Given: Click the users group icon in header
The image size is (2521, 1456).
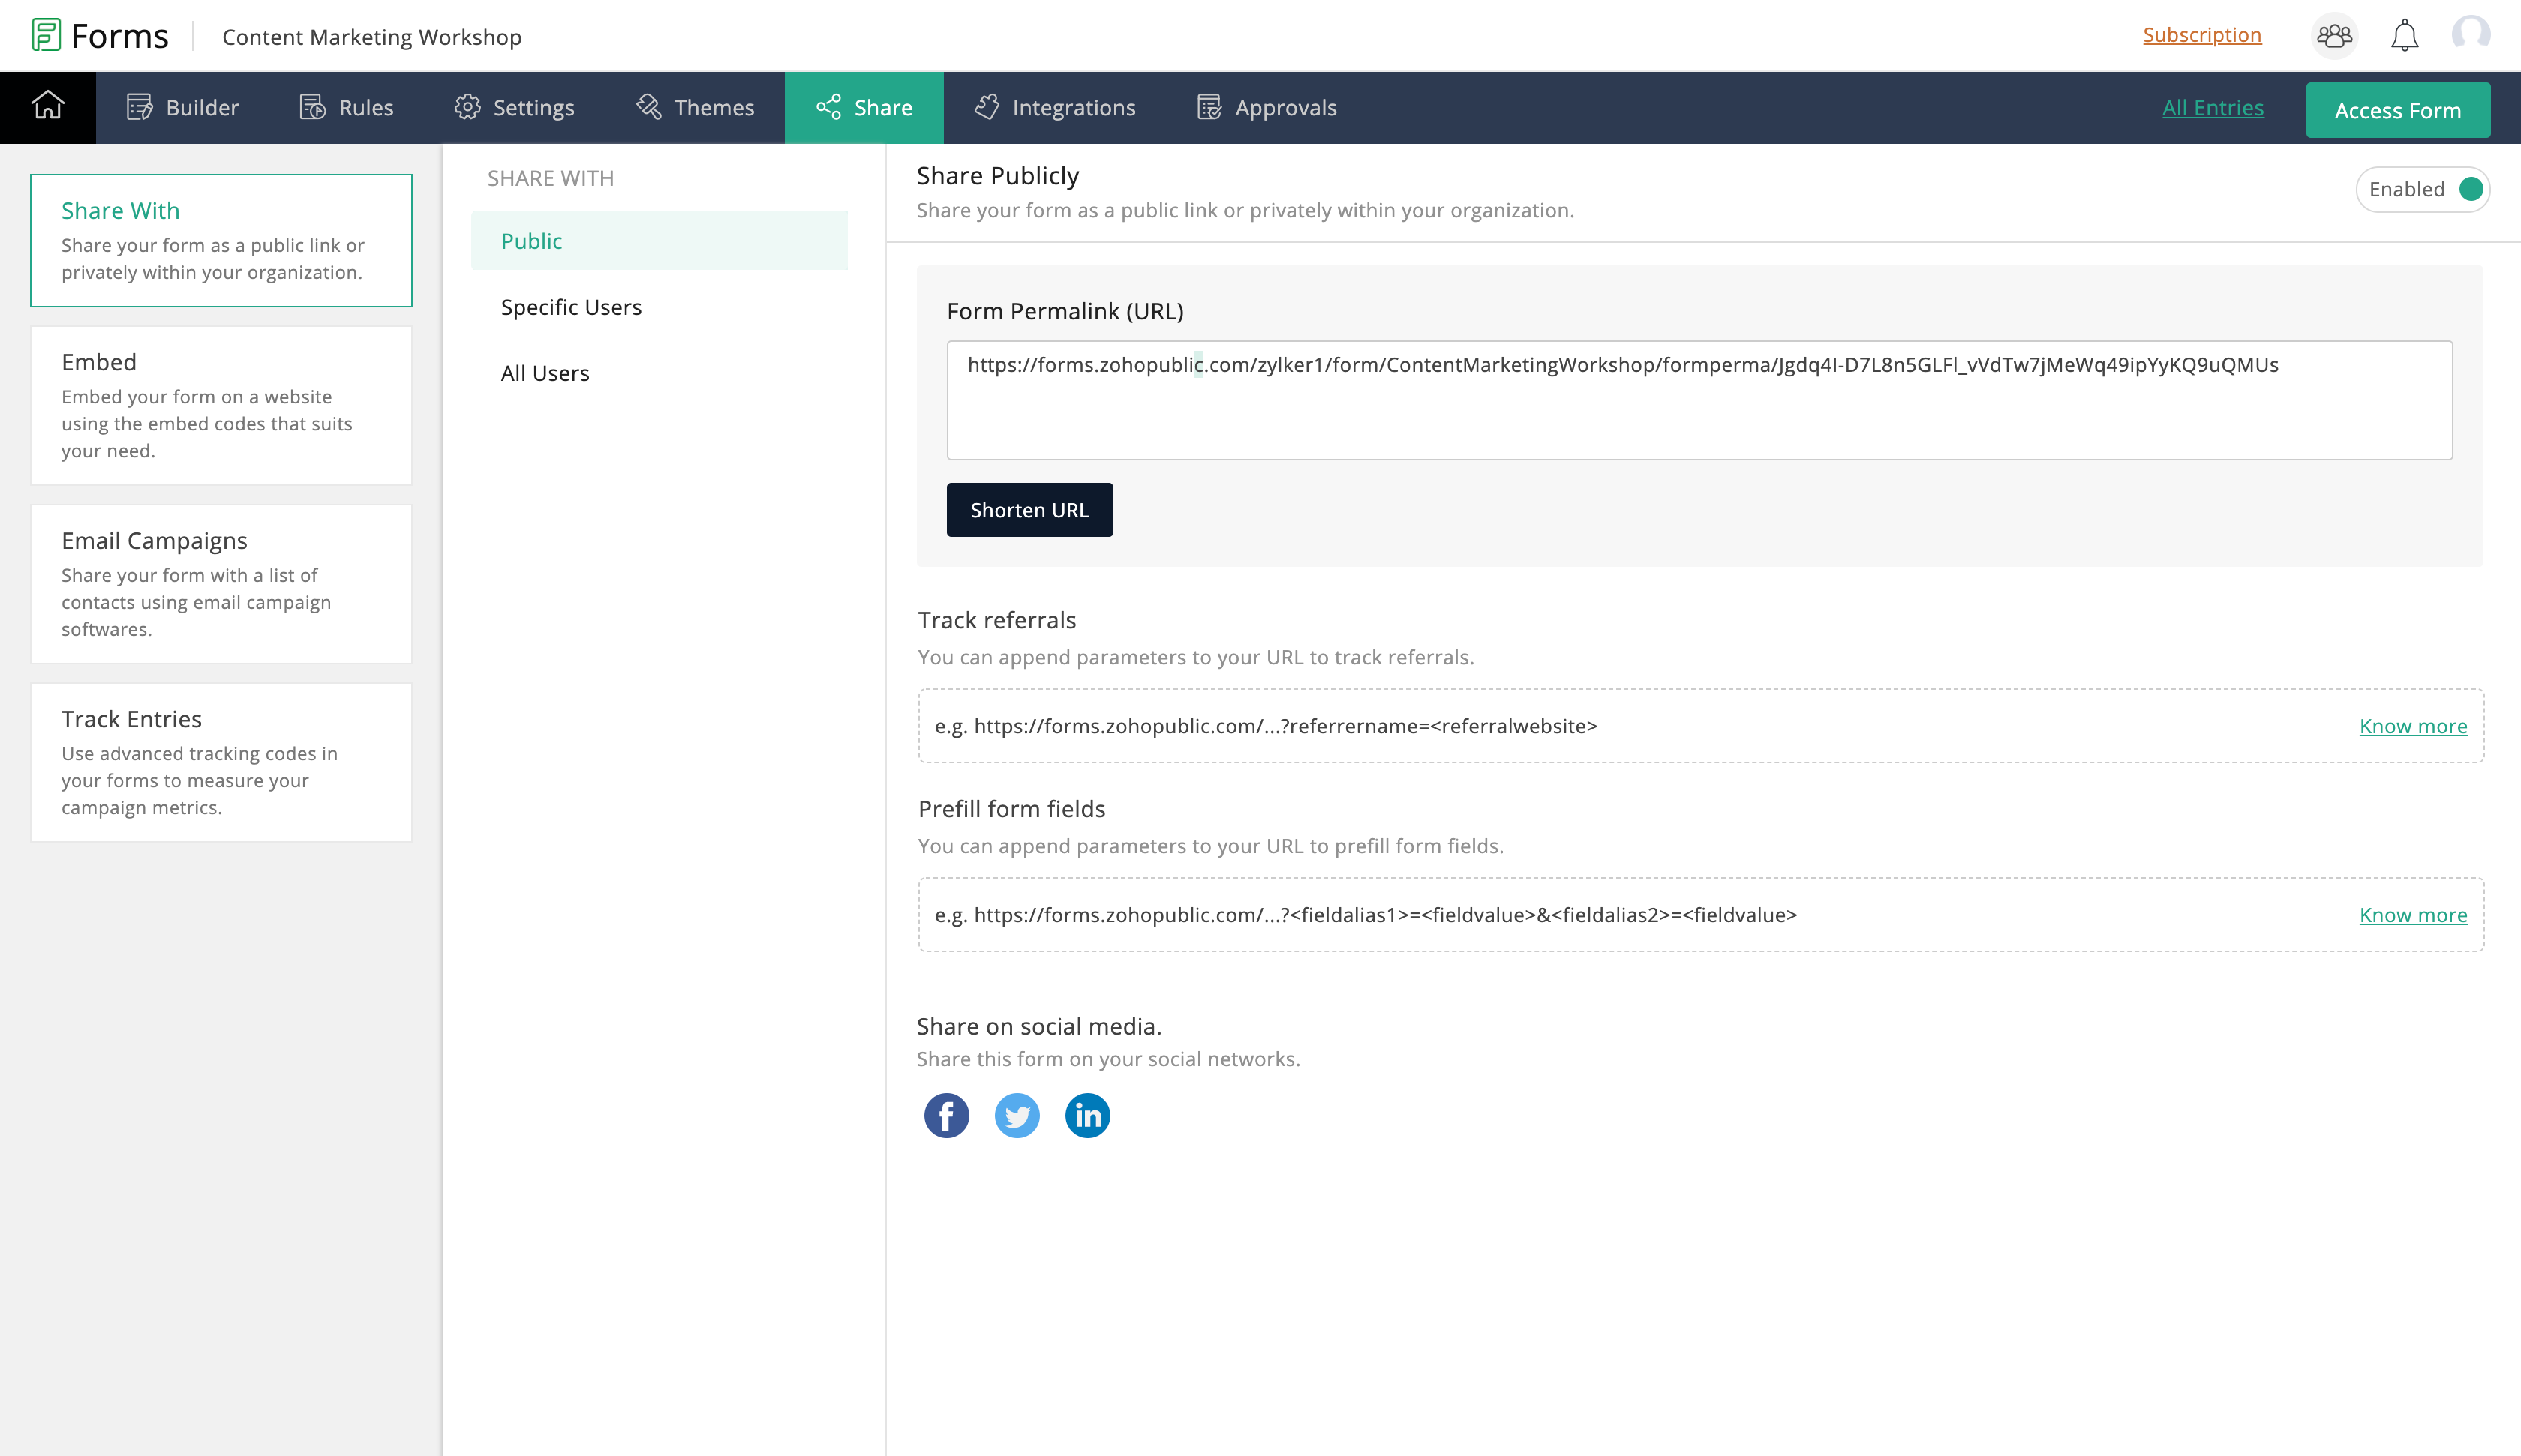Looking at the screenshot, I should coord(2334,36).
